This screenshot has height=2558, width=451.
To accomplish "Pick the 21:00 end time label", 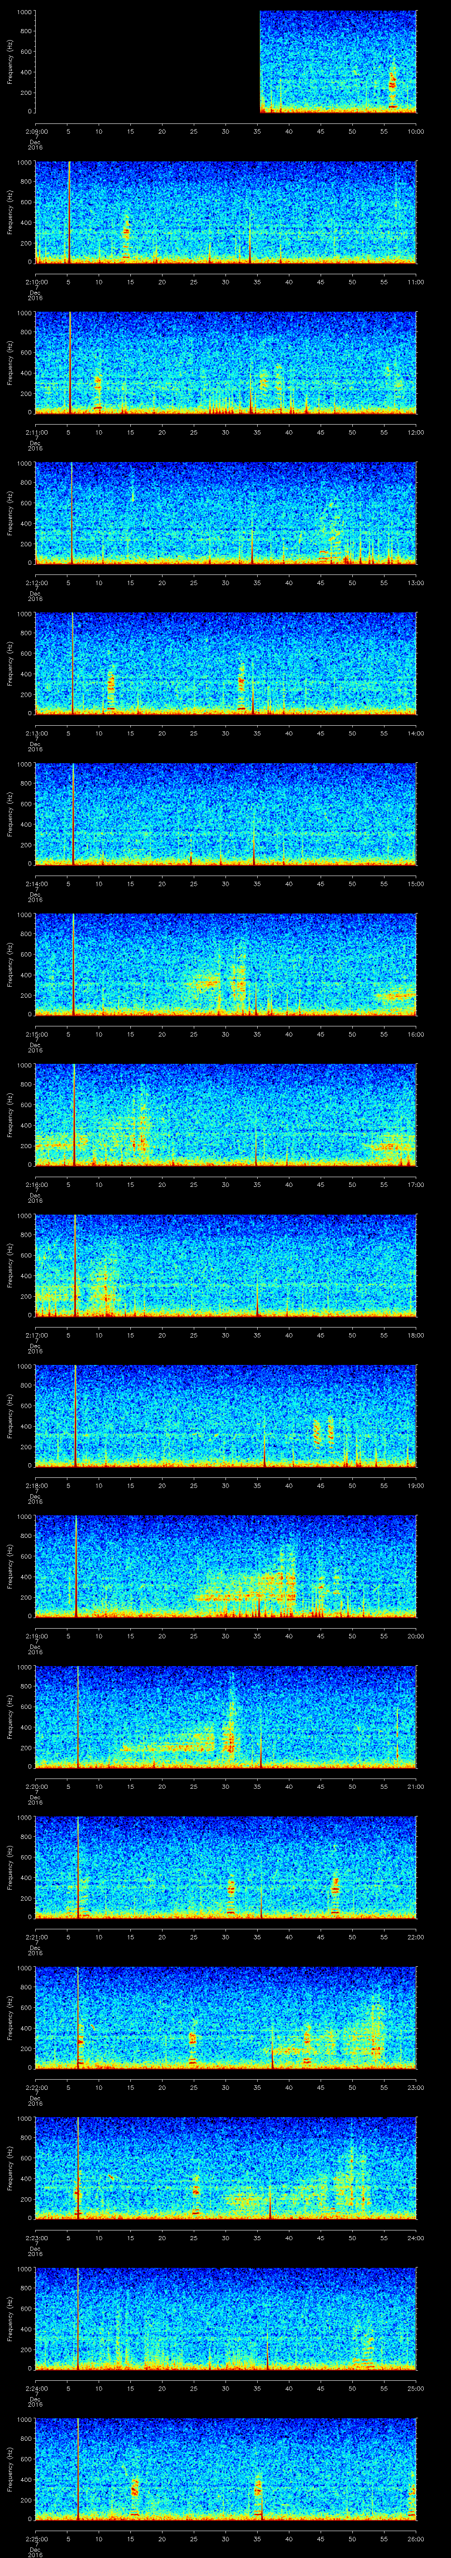I will click(x=415, y=1786).
